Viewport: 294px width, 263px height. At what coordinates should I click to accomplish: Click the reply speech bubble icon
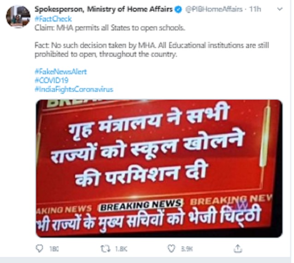(39, 249)
